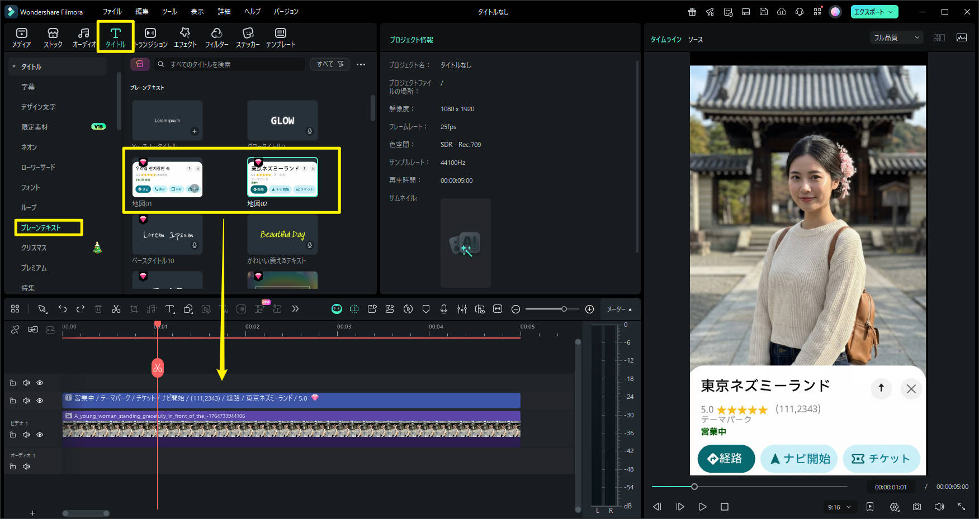The width and height of the screenshot is (979, 519).
Task: Select the scissors split tool in the timeline toolbar
Action: (x=116, y=309)
